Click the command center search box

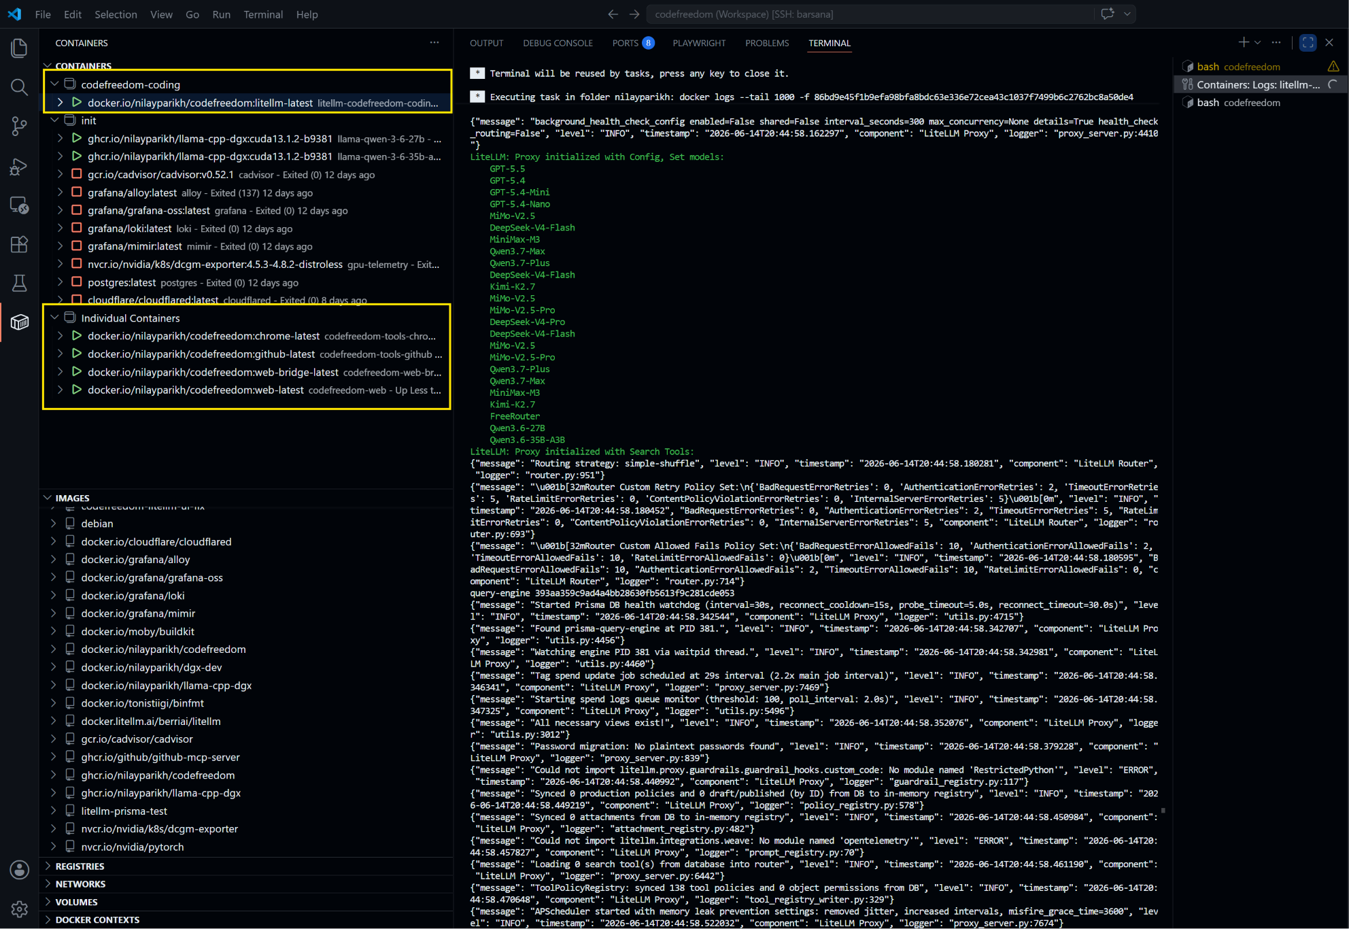click(x=872, y=14)
